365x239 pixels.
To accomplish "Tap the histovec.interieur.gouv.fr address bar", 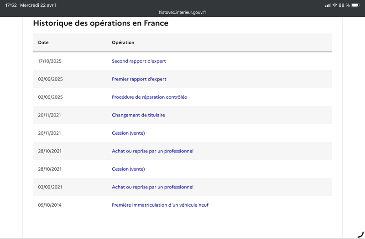I will coord(182,12).
